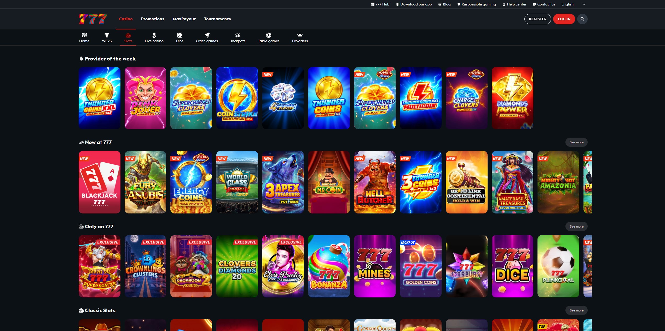This screenshot has height=331, width=665.
Task: Click the REGISTER button
Action: (537, 19)
